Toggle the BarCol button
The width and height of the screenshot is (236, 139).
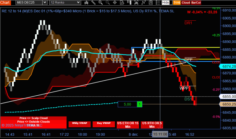[x=196, y=3]
